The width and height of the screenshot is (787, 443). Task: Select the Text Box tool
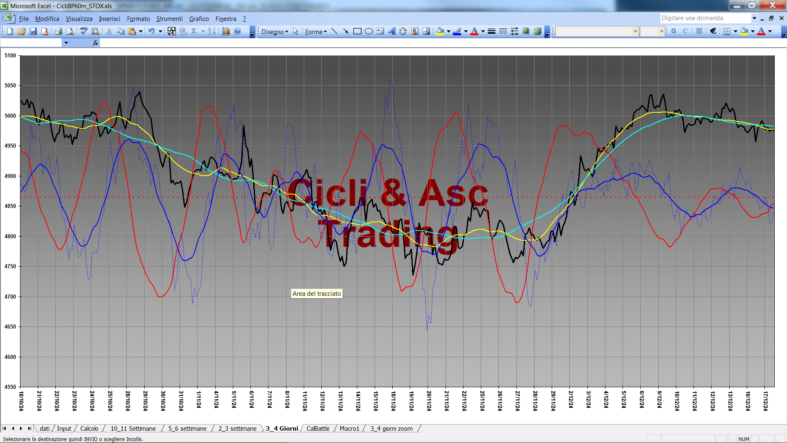(380, 31)
